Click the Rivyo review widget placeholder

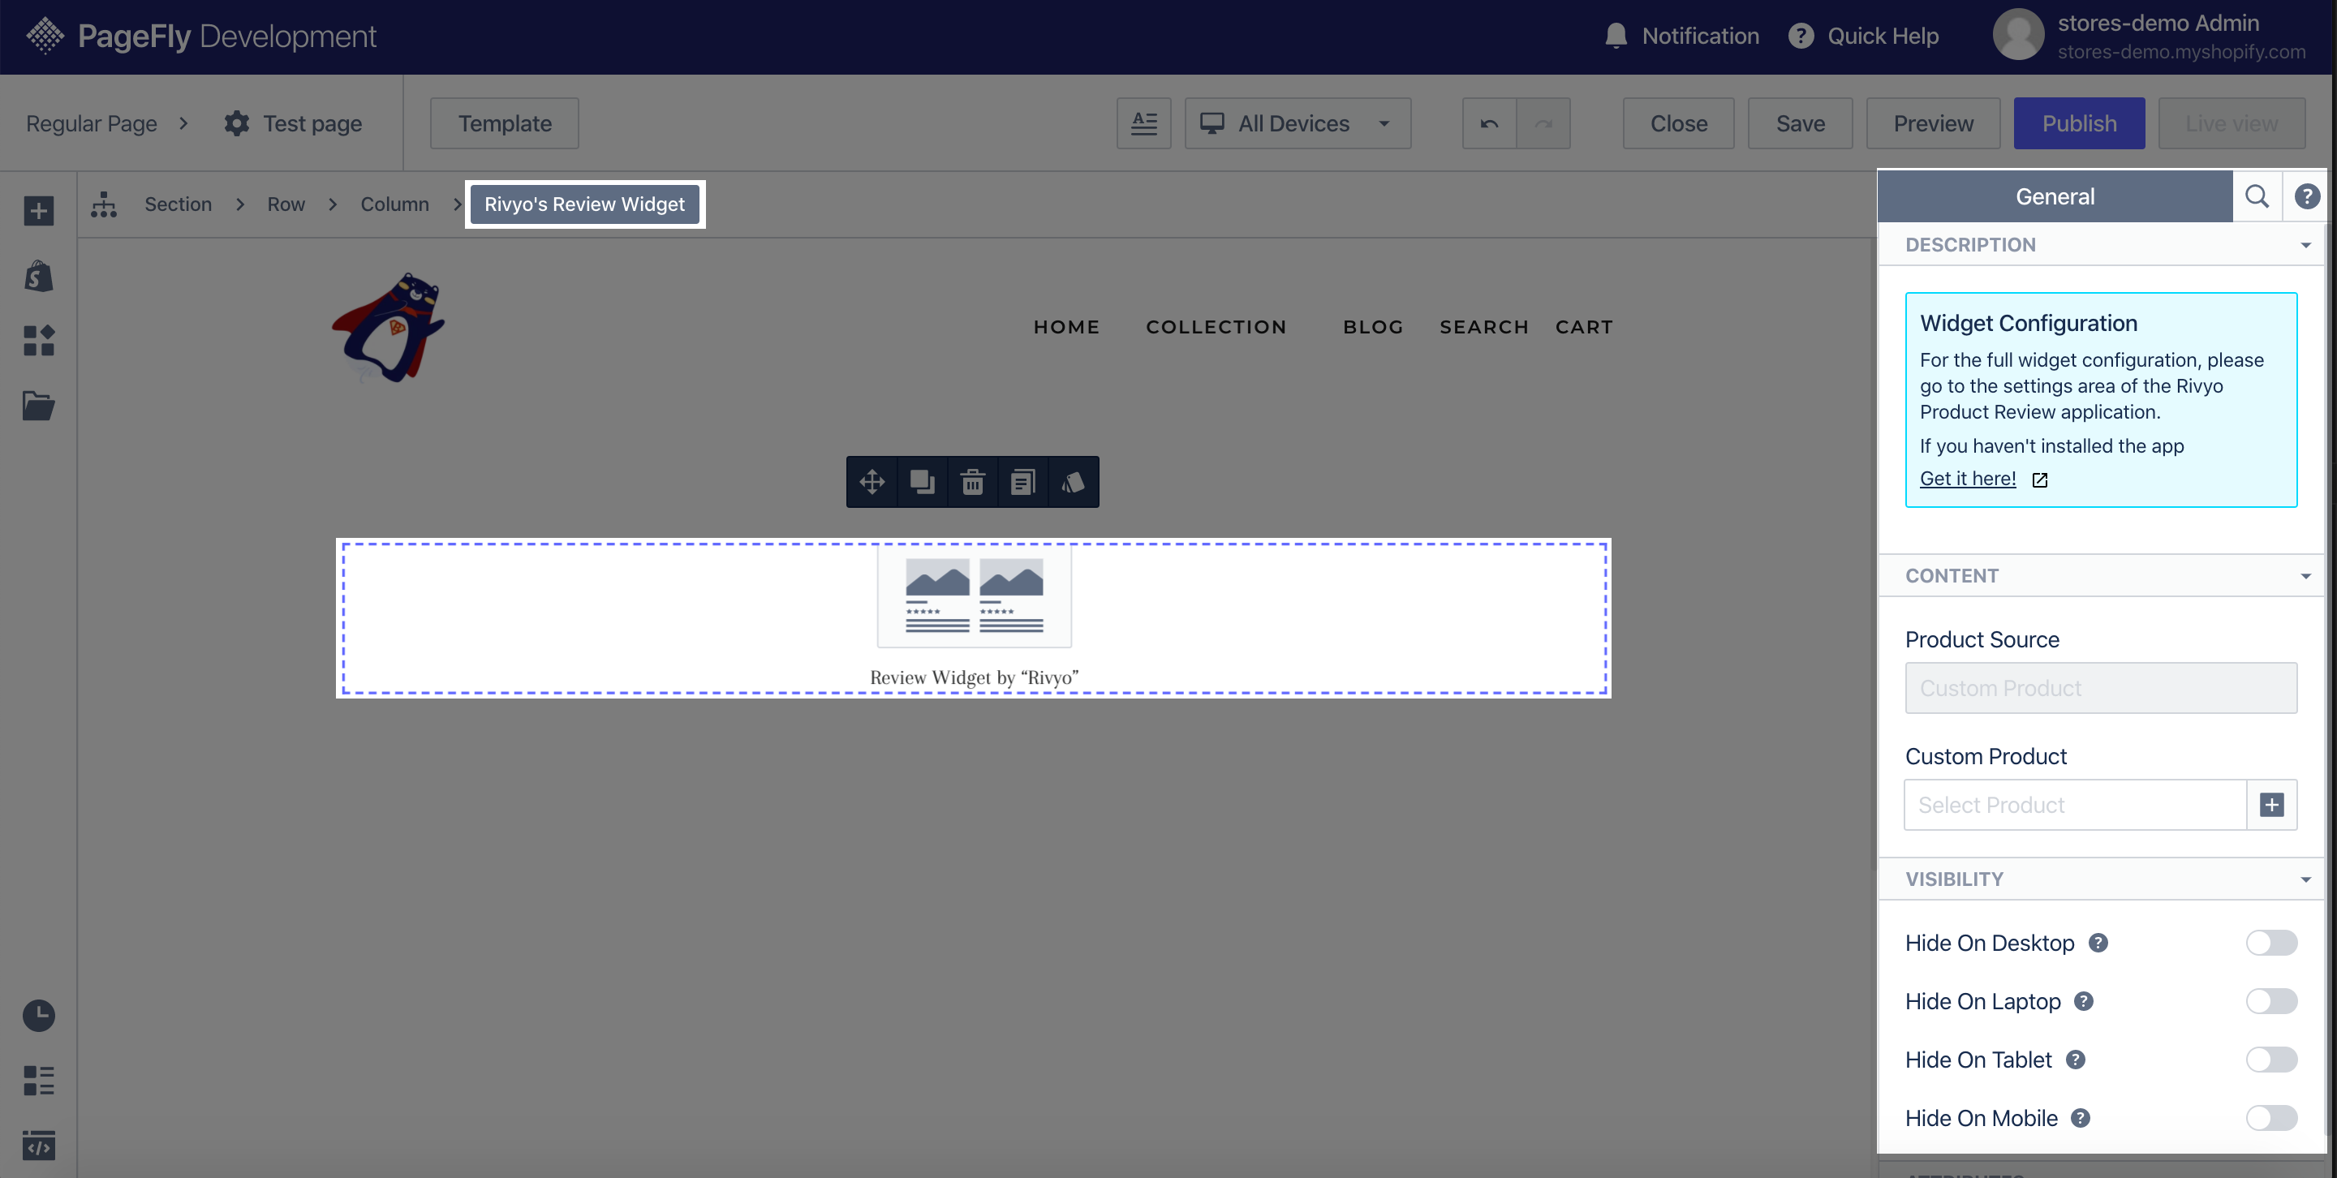pyautogui.click(x=974, y=618)
